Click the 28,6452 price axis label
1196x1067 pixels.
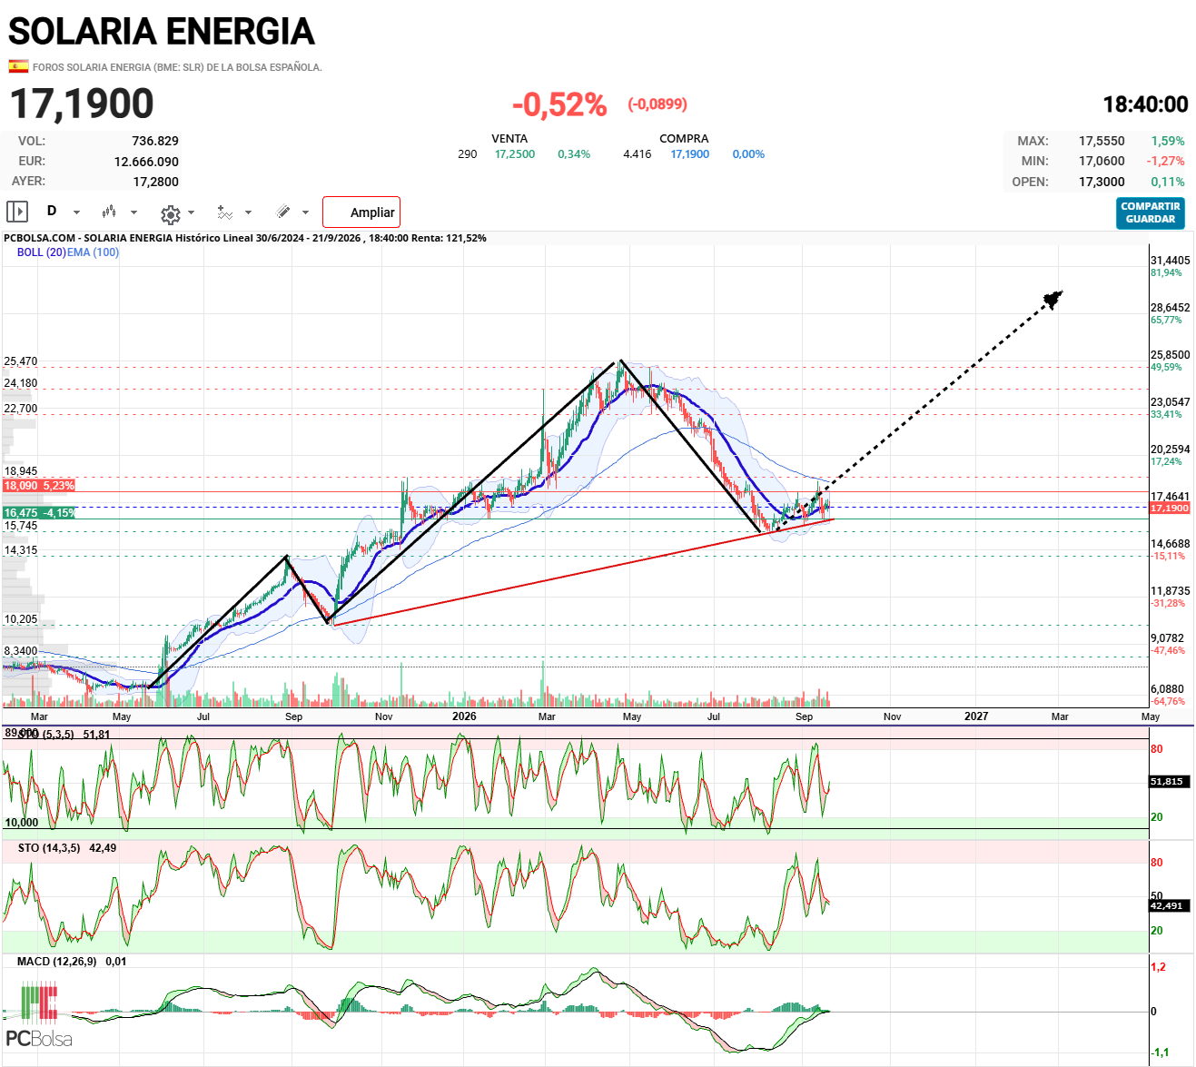coord(1170,308)
